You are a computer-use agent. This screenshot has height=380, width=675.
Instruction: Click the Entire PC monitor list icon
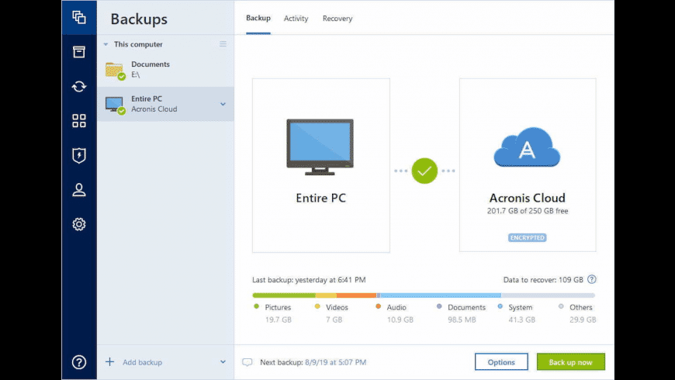coord(115,105)
